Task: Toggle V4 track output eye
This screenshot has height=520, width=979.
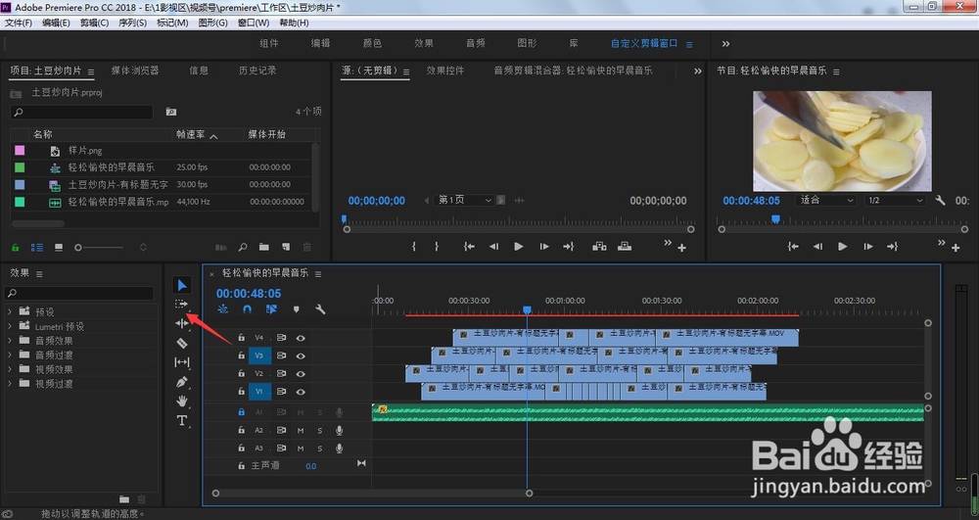Action: point(301,338)
